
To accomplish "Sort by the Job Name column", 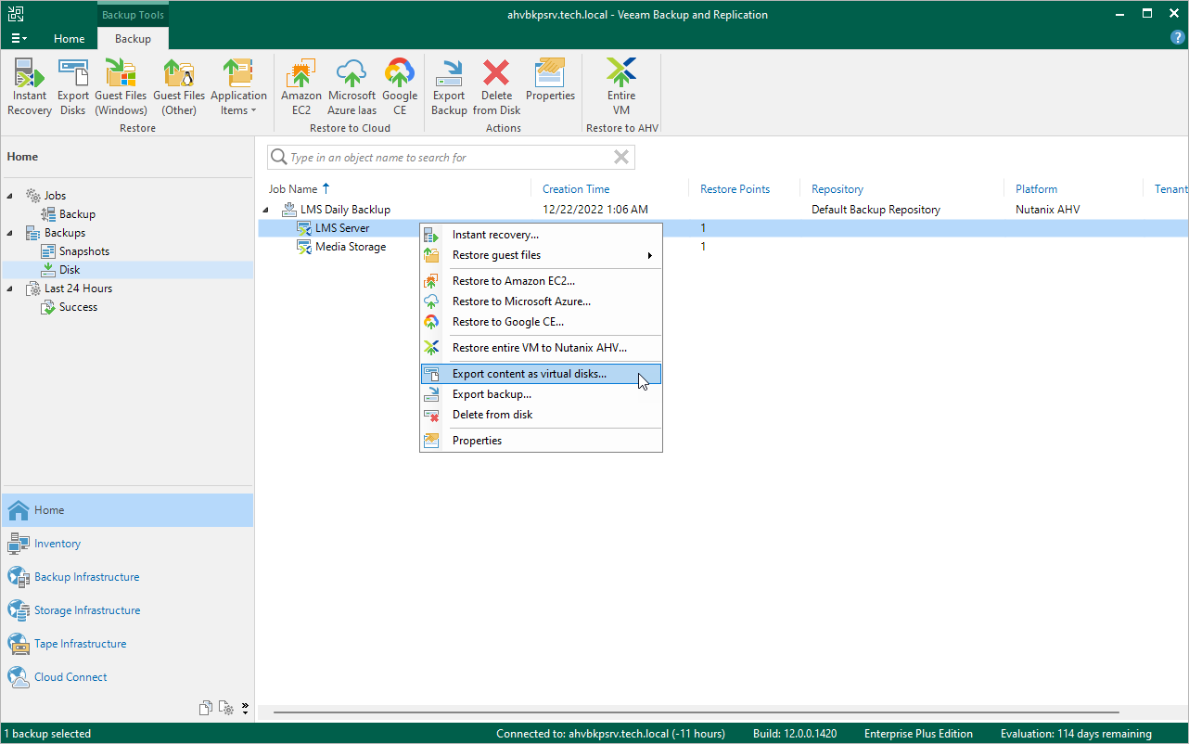I will click(293, 189).
